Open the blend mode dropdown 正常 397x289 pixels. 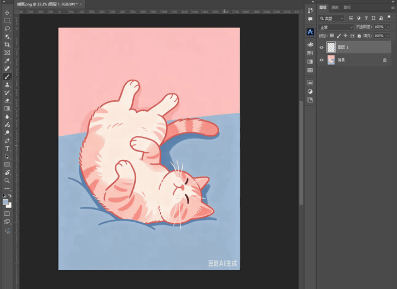tap(336, 27)
